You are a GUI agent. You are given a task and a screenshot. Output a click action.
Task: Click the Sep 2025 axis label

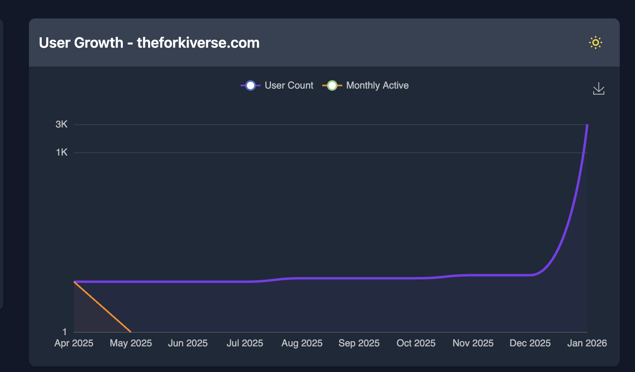pos(359,343)
